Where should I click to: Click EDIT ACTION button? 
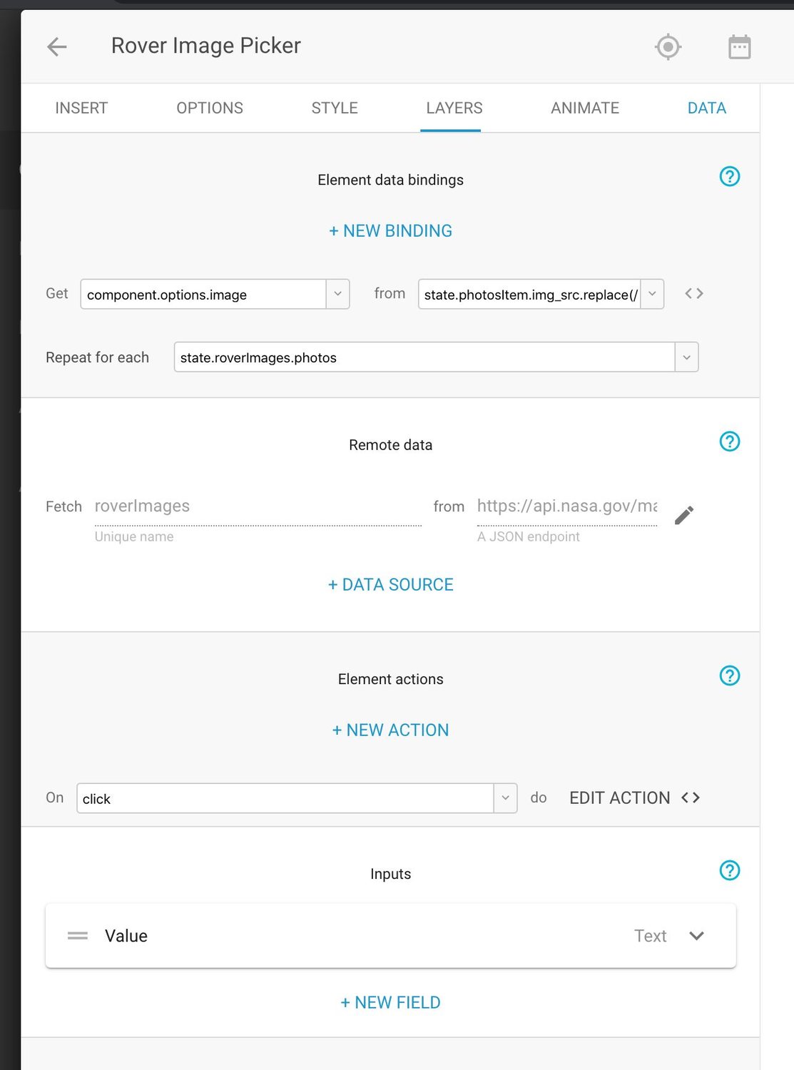pos(619,798)
